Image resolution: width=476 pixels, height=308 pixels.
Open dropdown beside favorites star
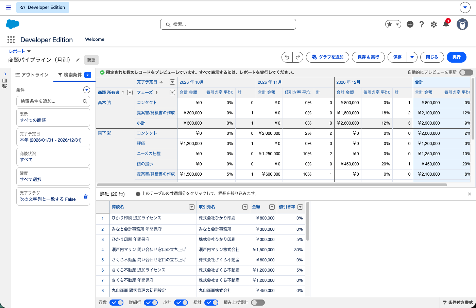(397, 24)
